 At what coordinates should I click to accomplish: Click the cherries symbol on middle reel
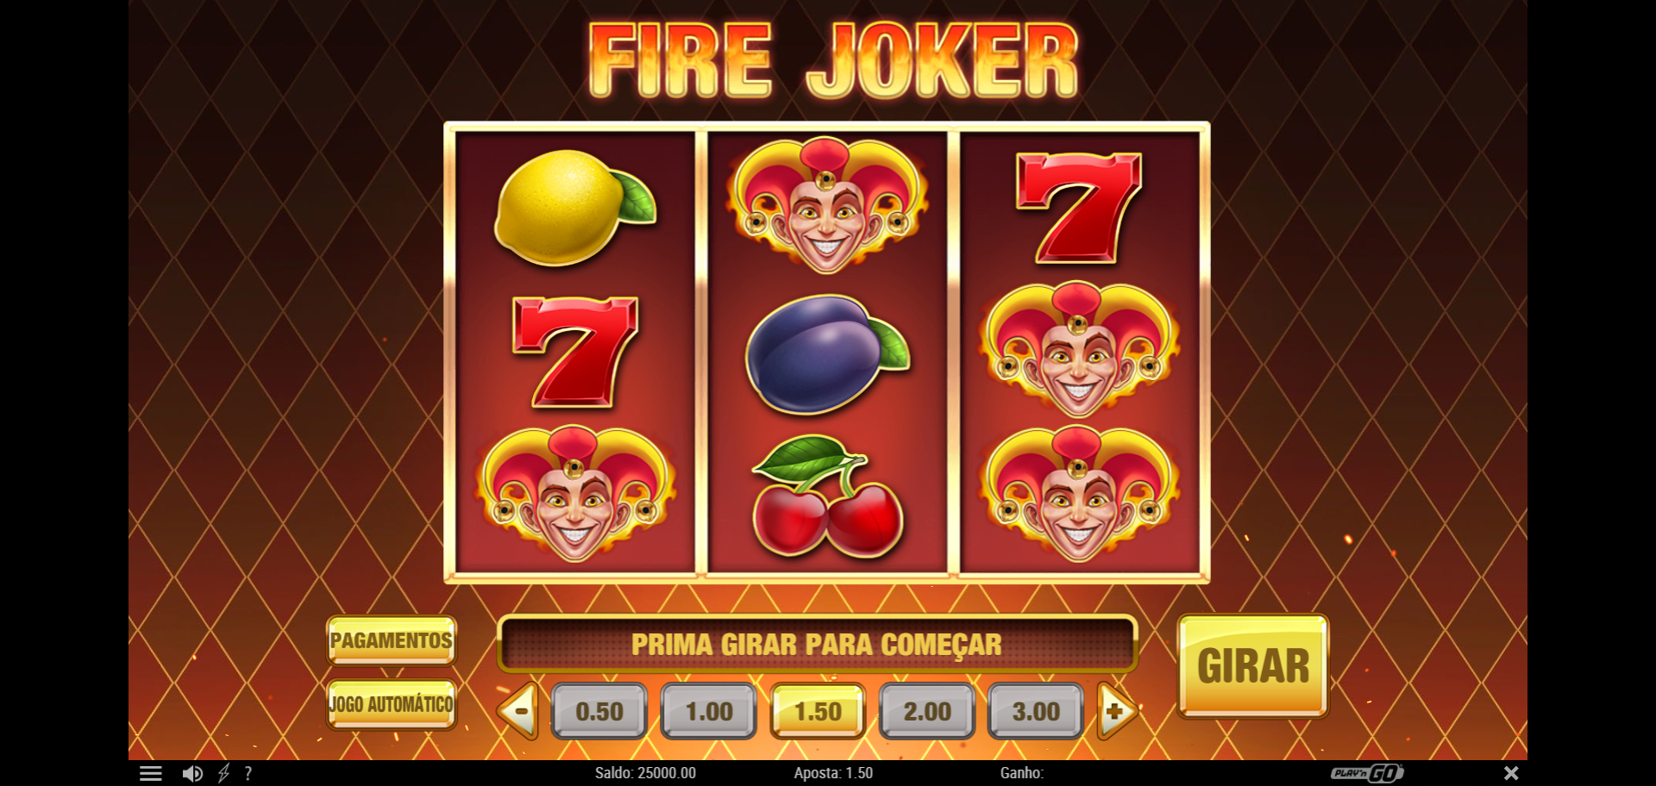click(828, 496)
